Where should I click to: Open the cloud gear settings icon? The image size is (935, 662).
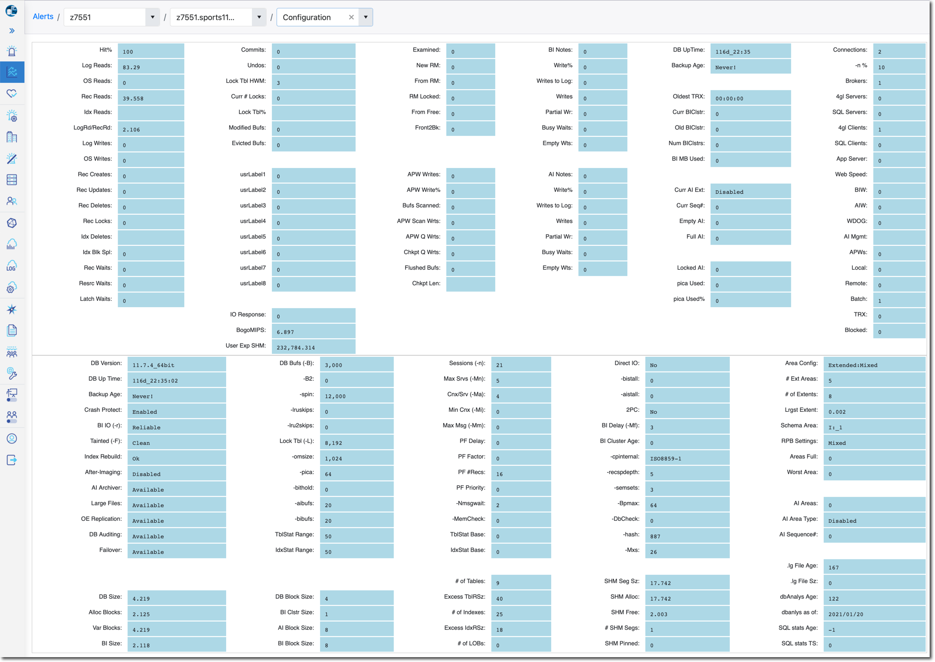[12, 287]
